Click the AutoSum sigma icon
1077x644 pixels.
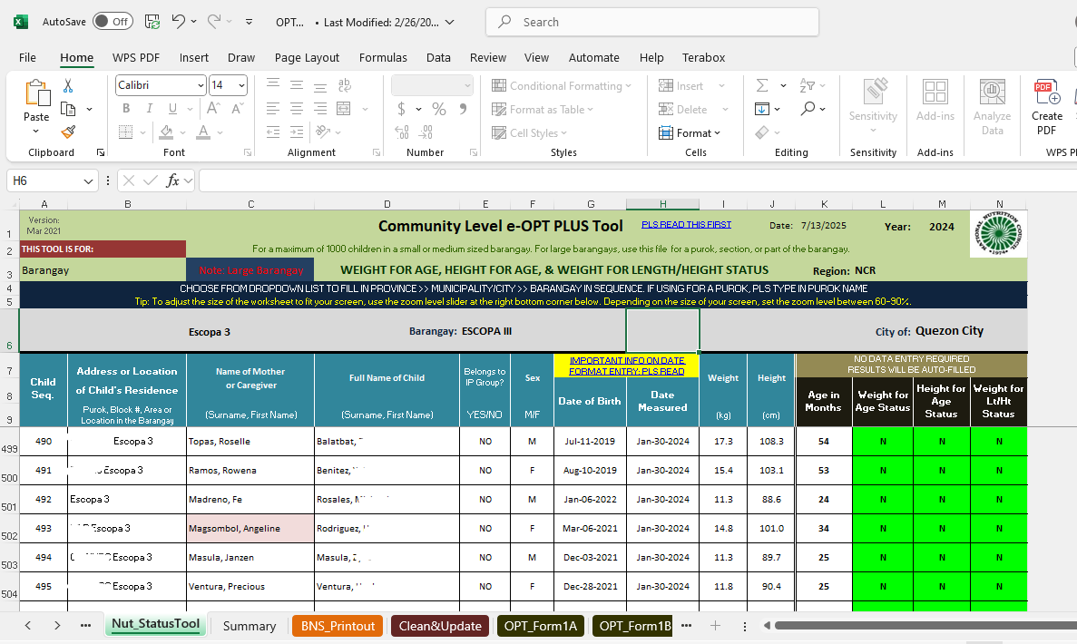click(762, 85)
